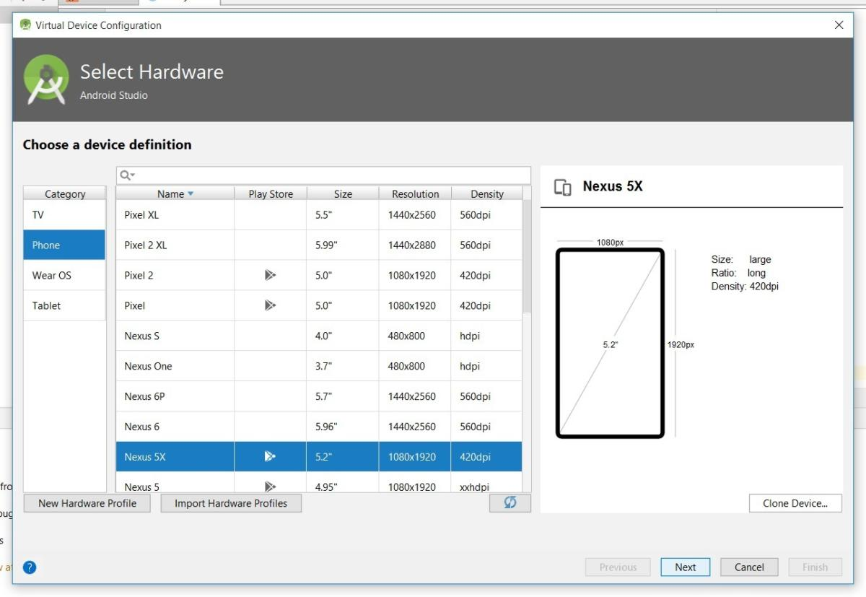The height and width of the screenshot is (597, 866).
Task: Sort by the Density column header
Action: 487,193
